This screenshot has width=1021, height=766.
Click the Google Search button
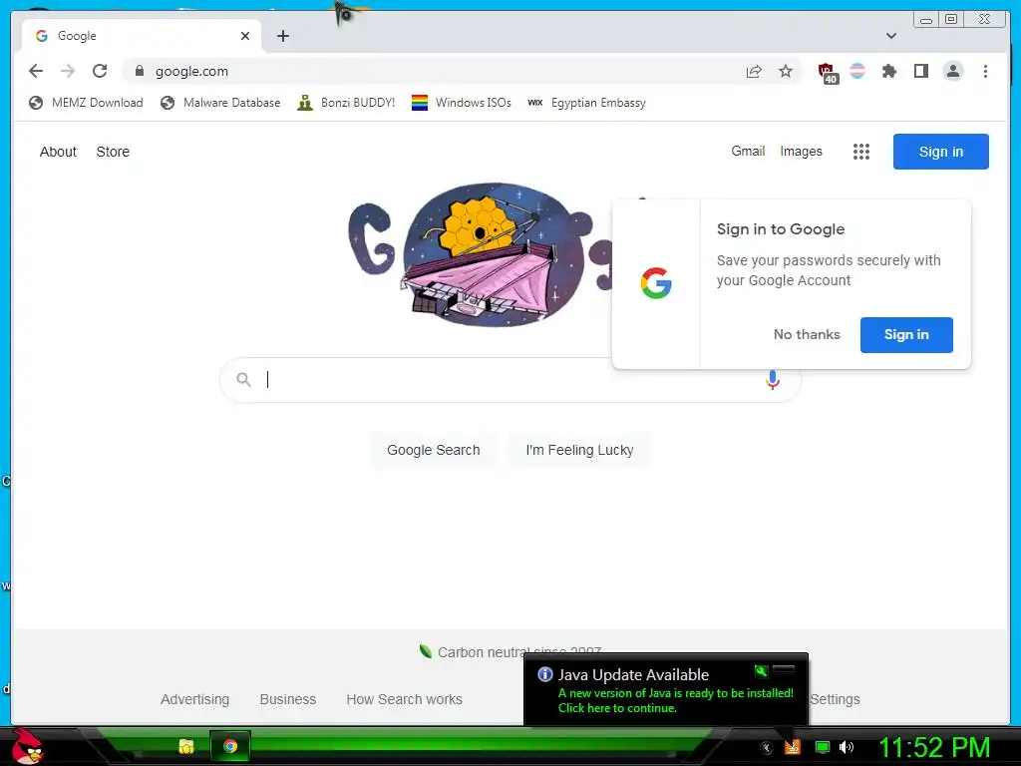pos(433,450)
